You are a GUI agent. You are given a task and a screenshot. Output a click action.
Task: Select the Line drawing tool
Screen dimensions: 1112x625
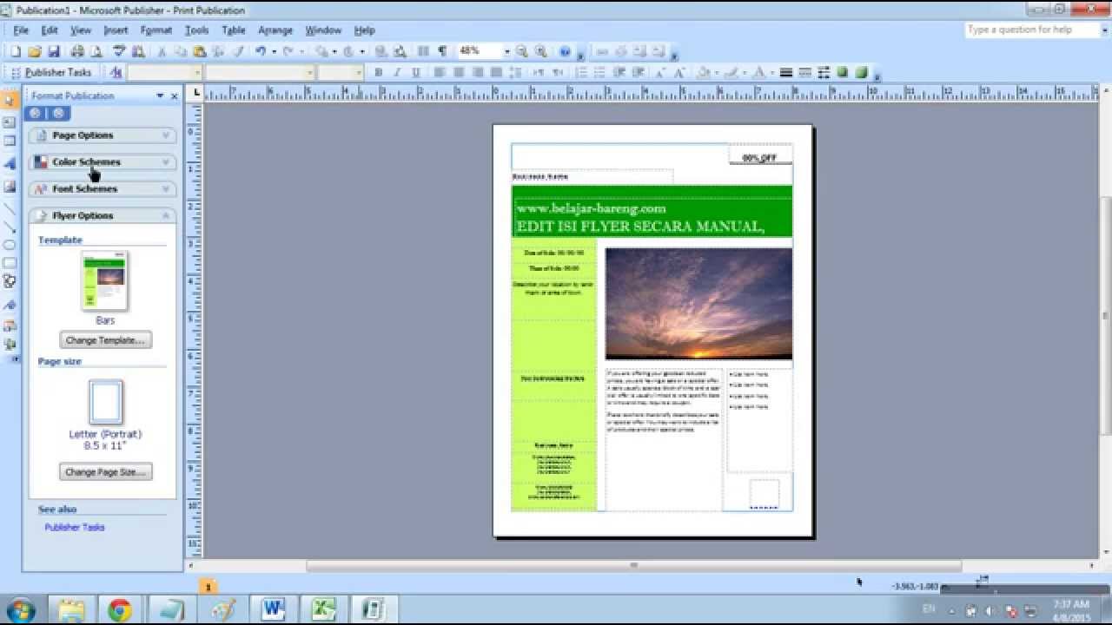(10, 208)
